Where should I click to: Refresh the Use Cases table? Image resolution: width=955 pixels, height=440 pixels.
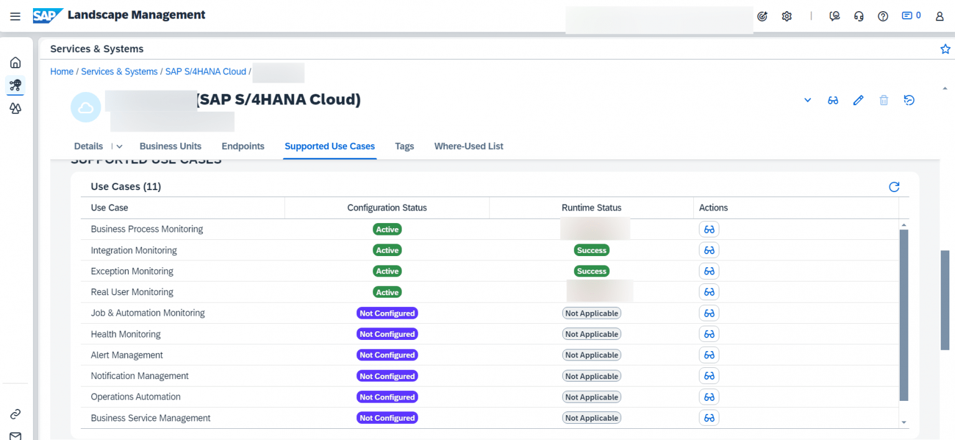click(893, 186)
